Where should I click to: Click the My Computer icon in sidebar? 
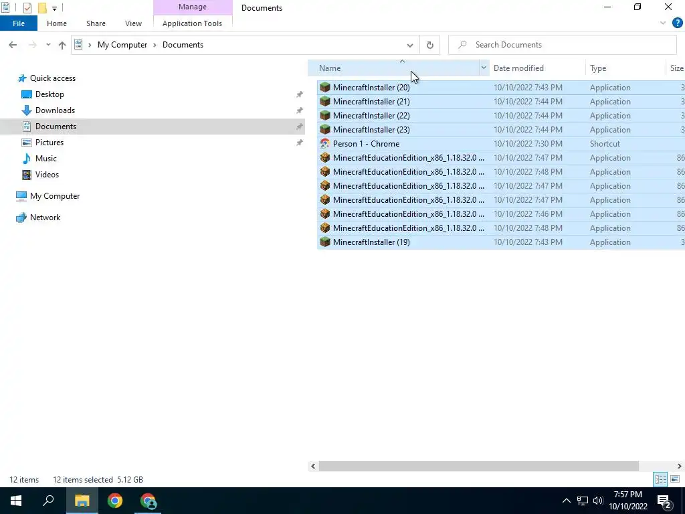pos(21,196)
